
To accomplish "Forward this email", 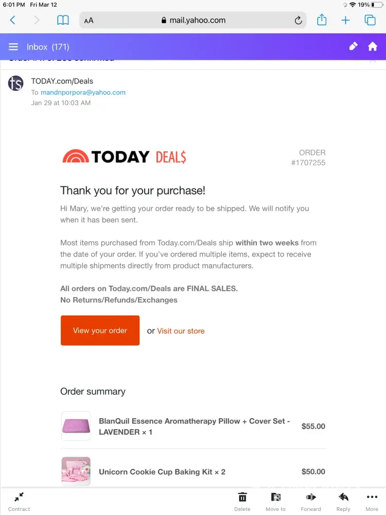I will [311, 501].
